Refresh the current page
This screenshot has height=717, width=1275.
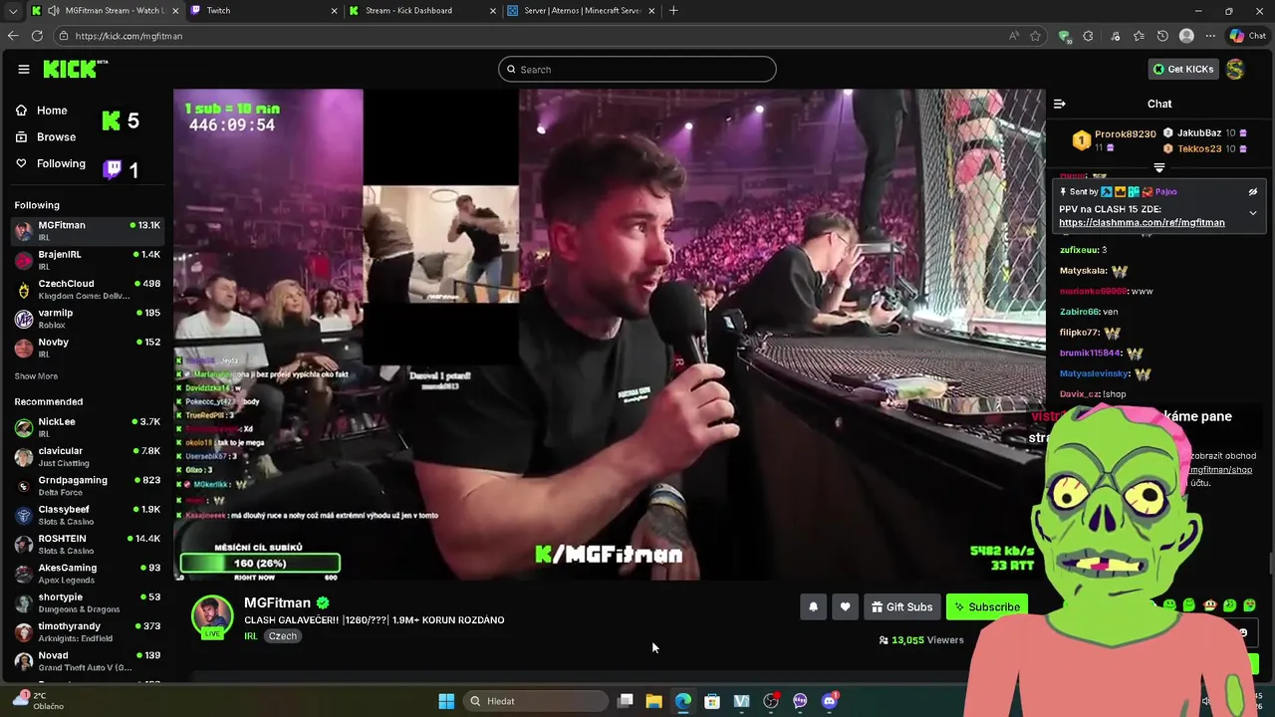point(37,36)
